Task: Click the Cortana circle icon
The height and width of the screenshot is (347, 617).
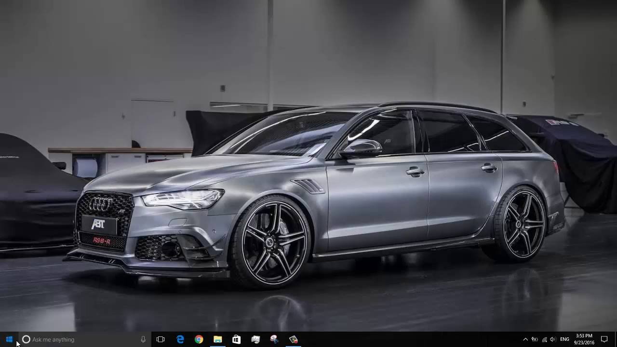Action: (x=26, y=339)
